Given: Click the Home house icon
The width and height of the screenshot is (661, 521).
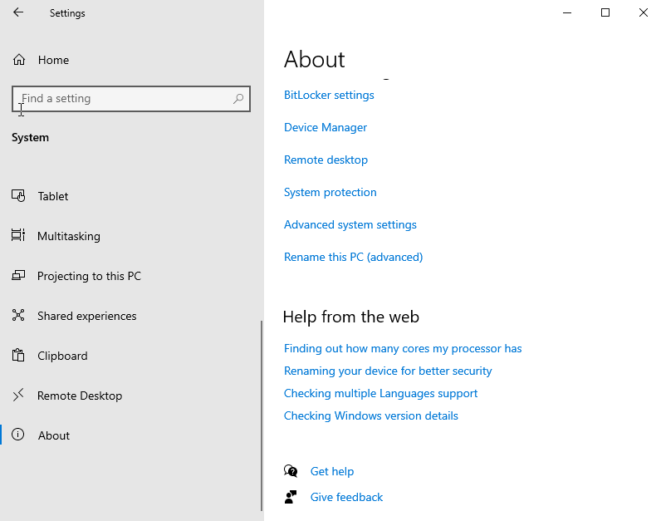Looking at the screenshot, I should click(19, 60).
